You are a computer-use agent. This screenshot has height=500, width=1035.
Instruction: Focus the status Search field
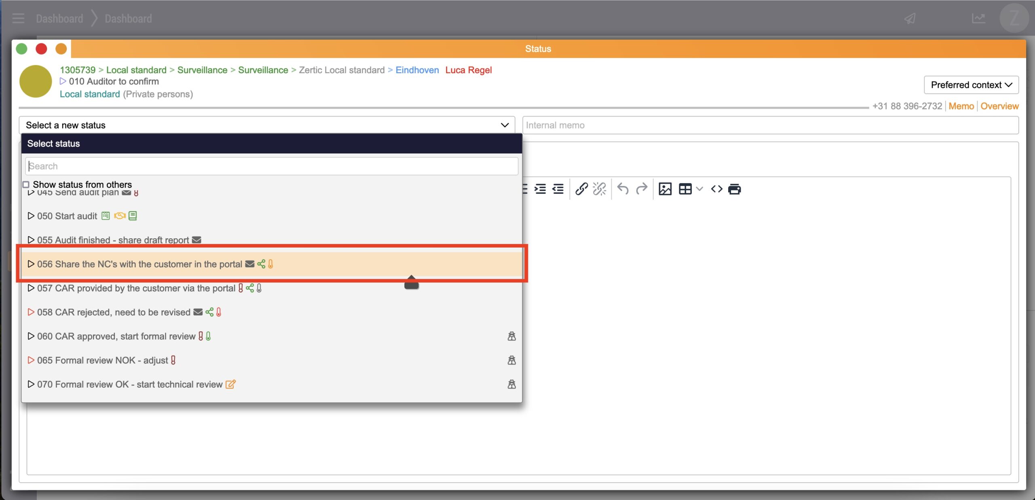(x=271, y=166)
